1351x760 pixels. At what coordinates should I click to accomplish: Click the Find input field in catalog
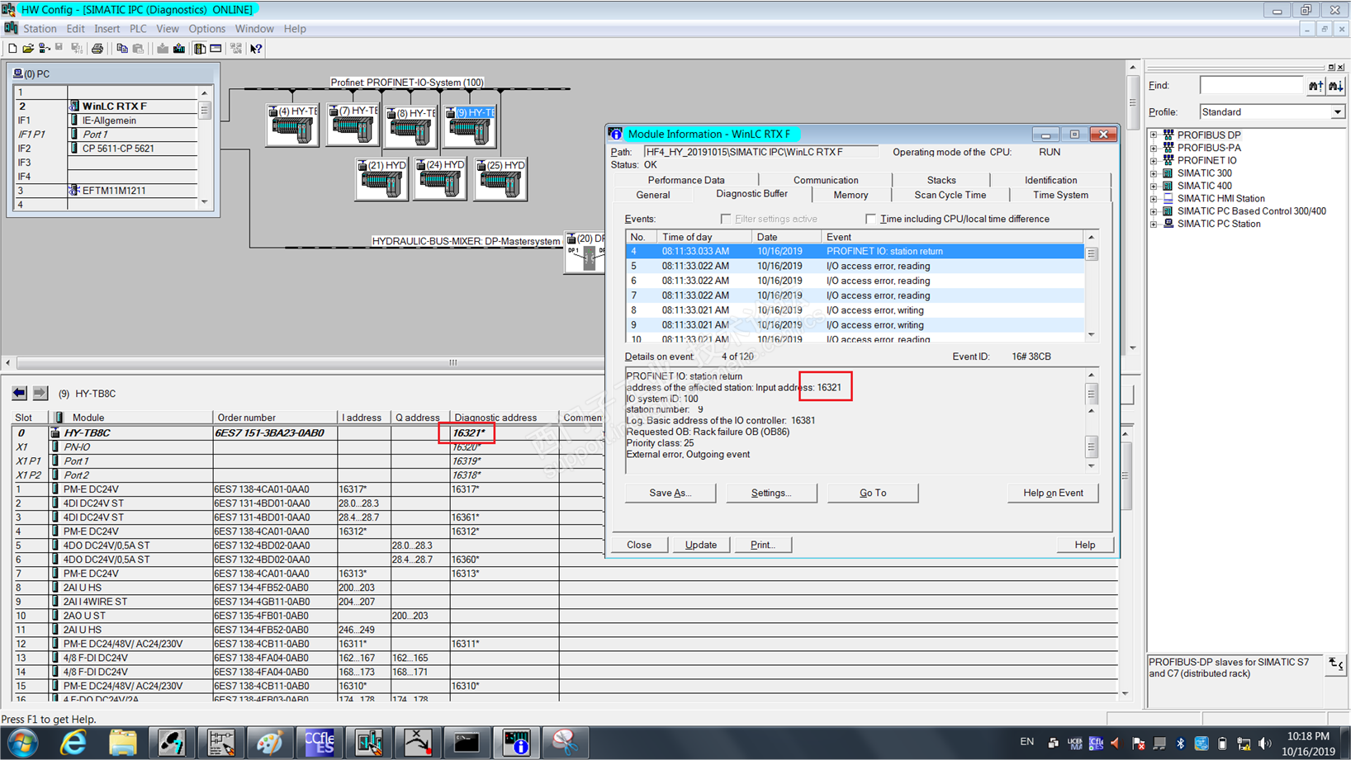point(1251,85)
